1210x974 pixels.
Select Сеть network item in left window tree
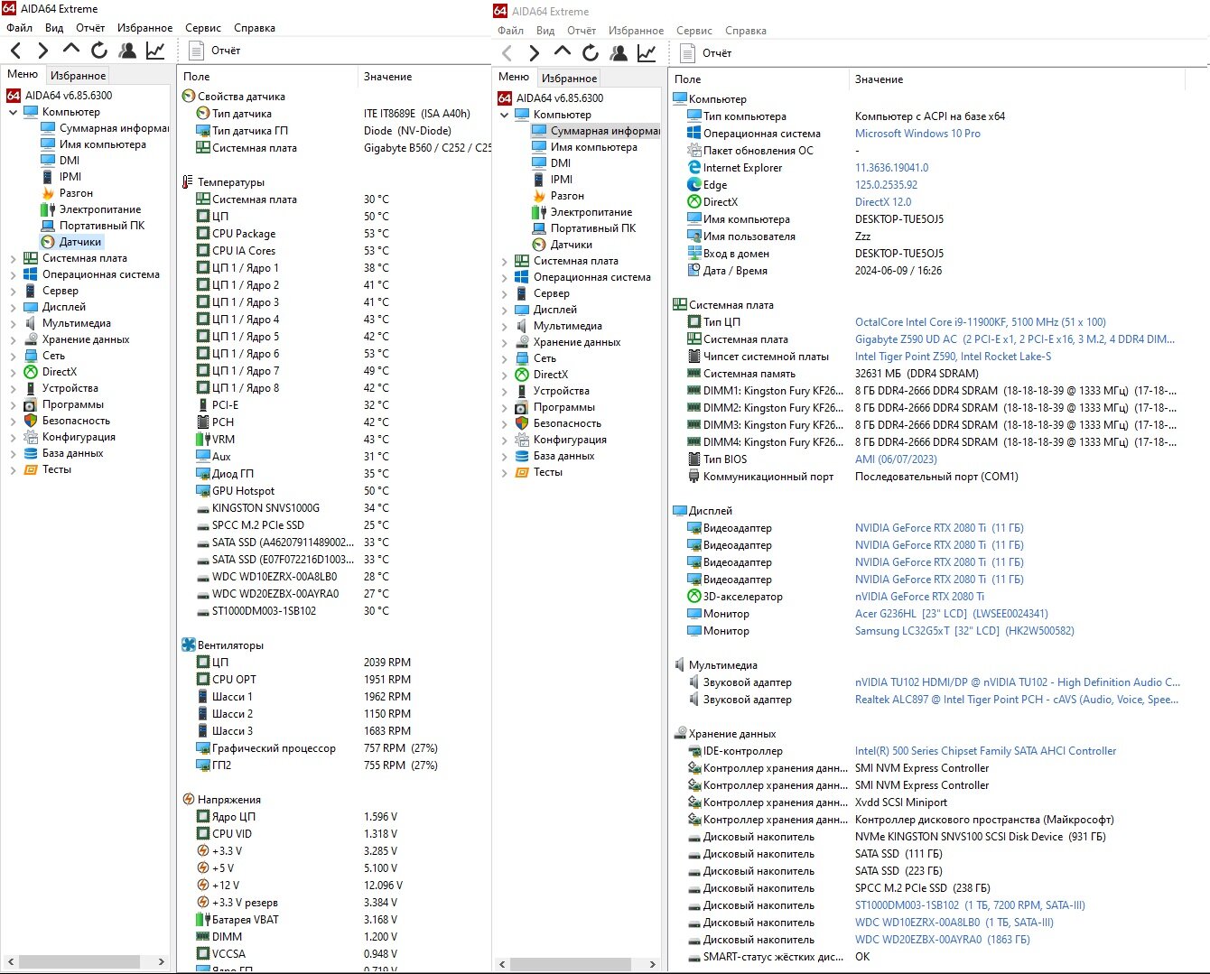pos(44,356)
